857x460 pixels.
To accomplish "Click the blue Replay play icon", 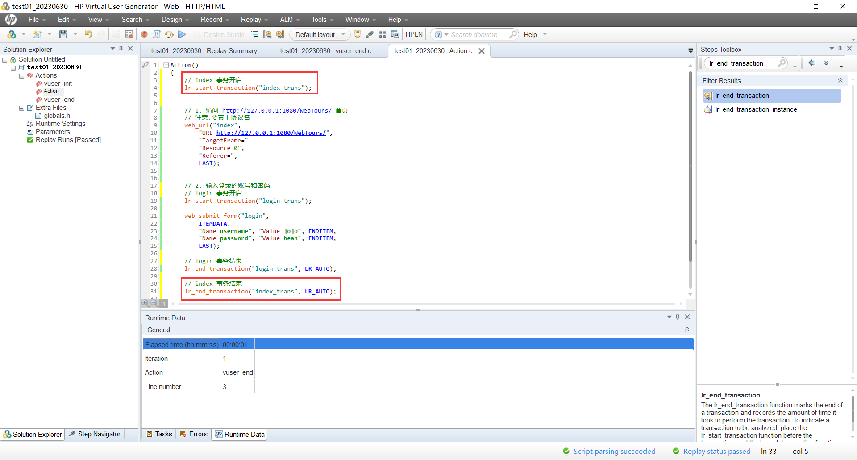I will click(181, 34).
